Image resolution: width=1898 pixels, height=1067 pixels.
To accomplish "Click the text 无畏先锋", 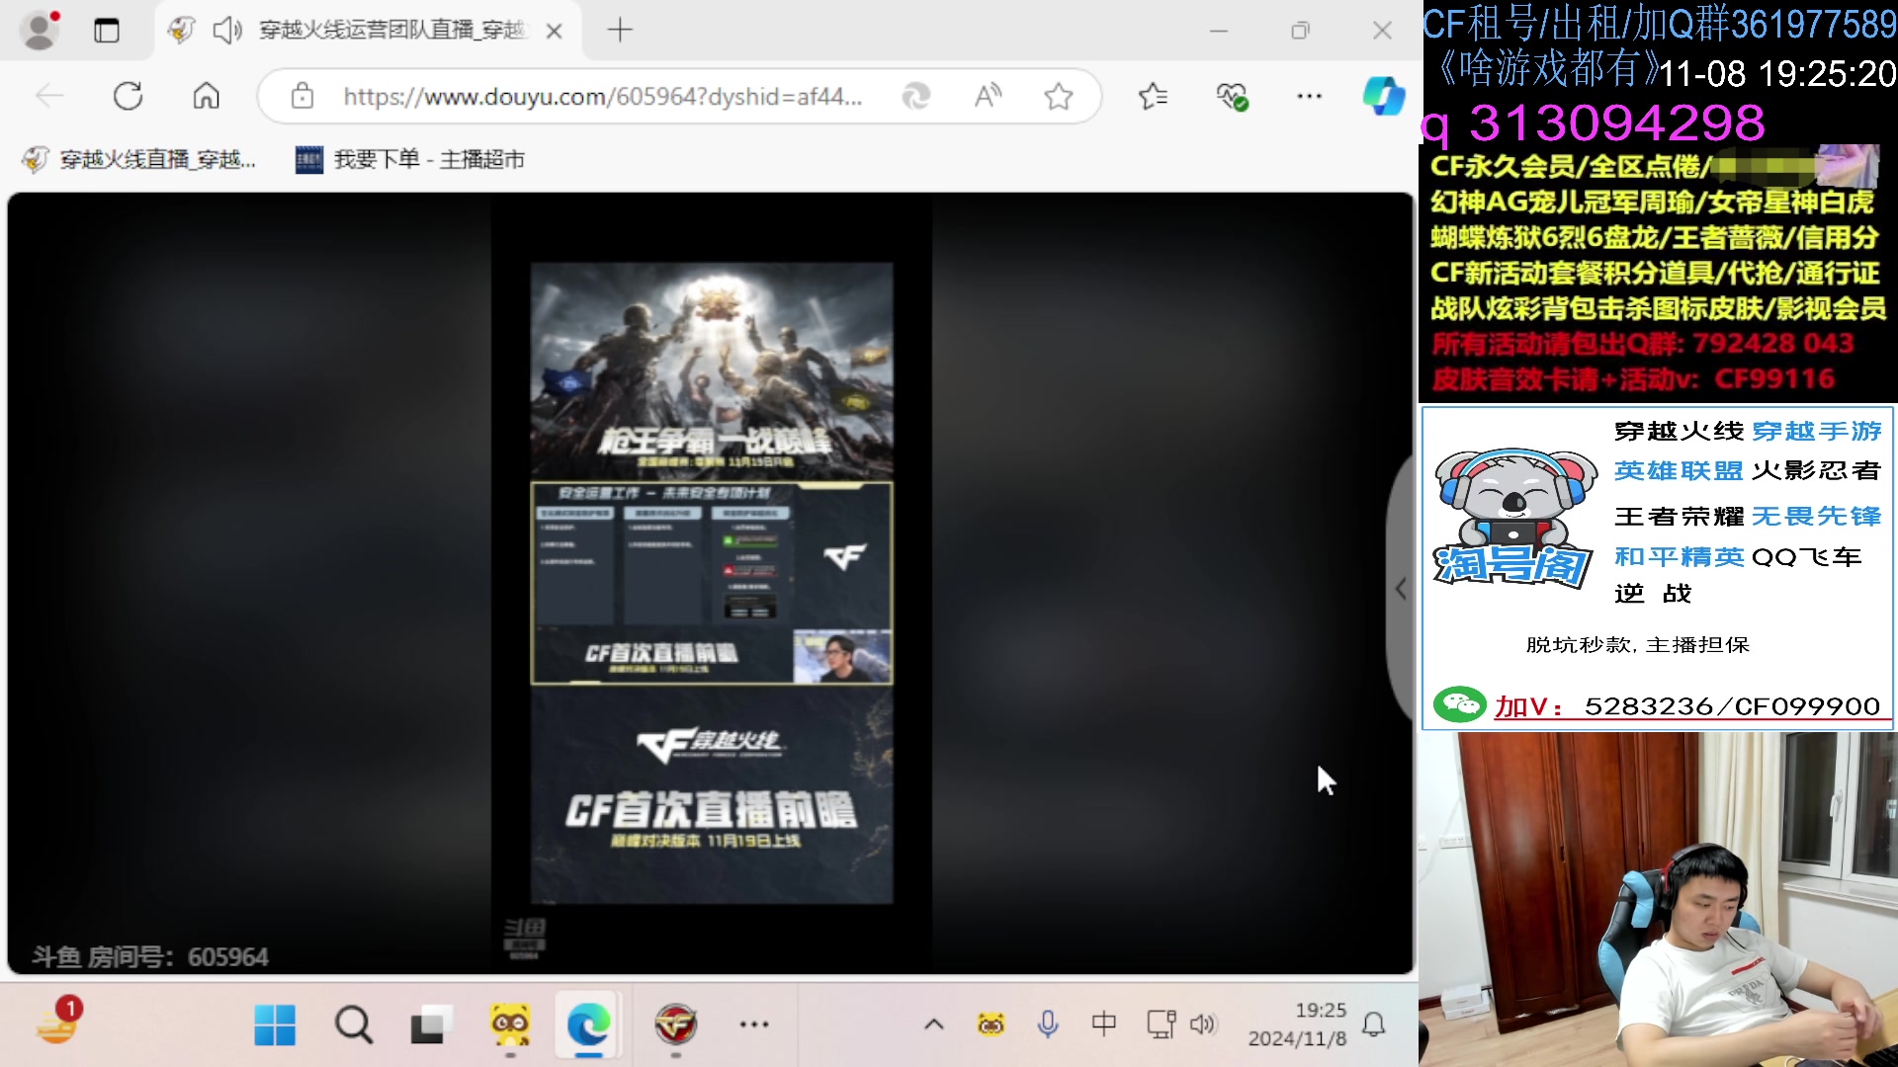I will coord(1817,516).
